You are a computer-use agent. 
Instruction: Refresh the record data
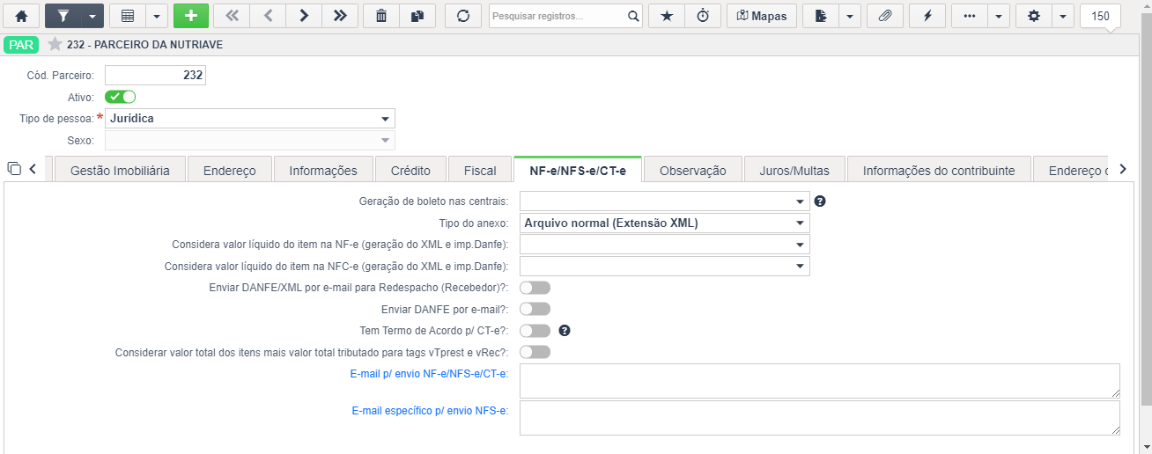pyautogui.click(x=462, y=16)
